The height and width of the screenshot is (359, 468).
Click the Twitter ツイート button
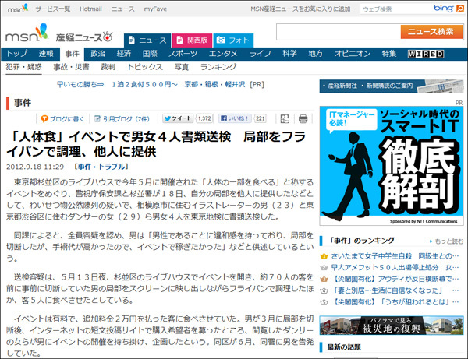(181, 119)
